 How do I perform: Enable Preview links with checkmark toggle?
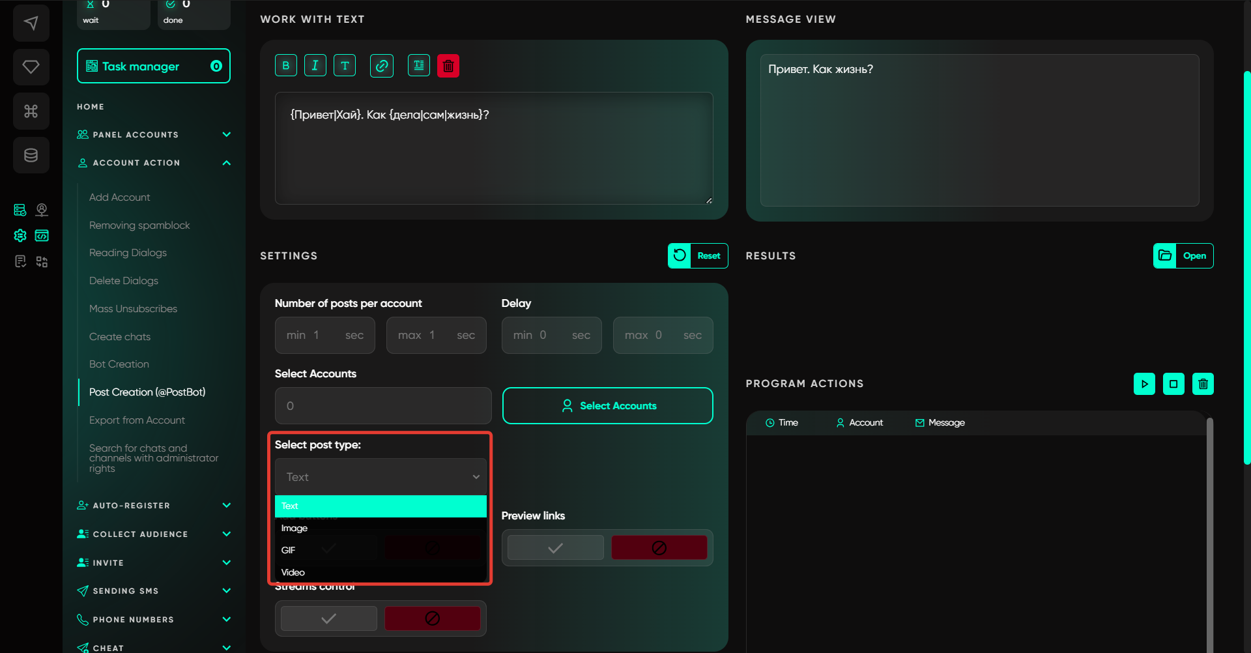click(x=555, y=548)
